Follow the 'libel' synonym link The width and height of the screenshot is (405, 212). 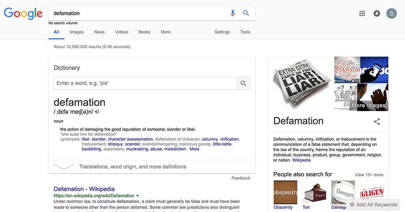click(x=85, y=139)
